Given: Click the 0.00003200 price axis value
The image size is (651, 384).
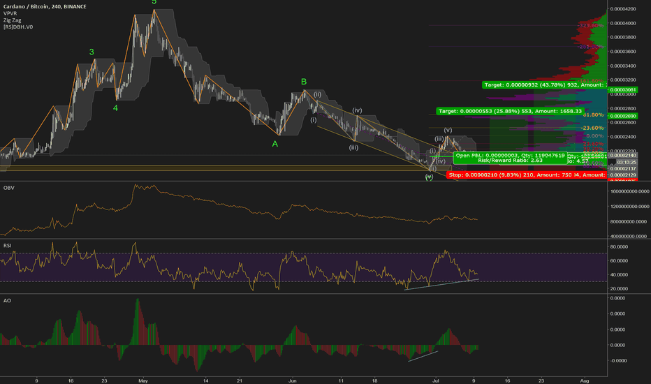Looking at the screenshot, I should tap(623, 80).
